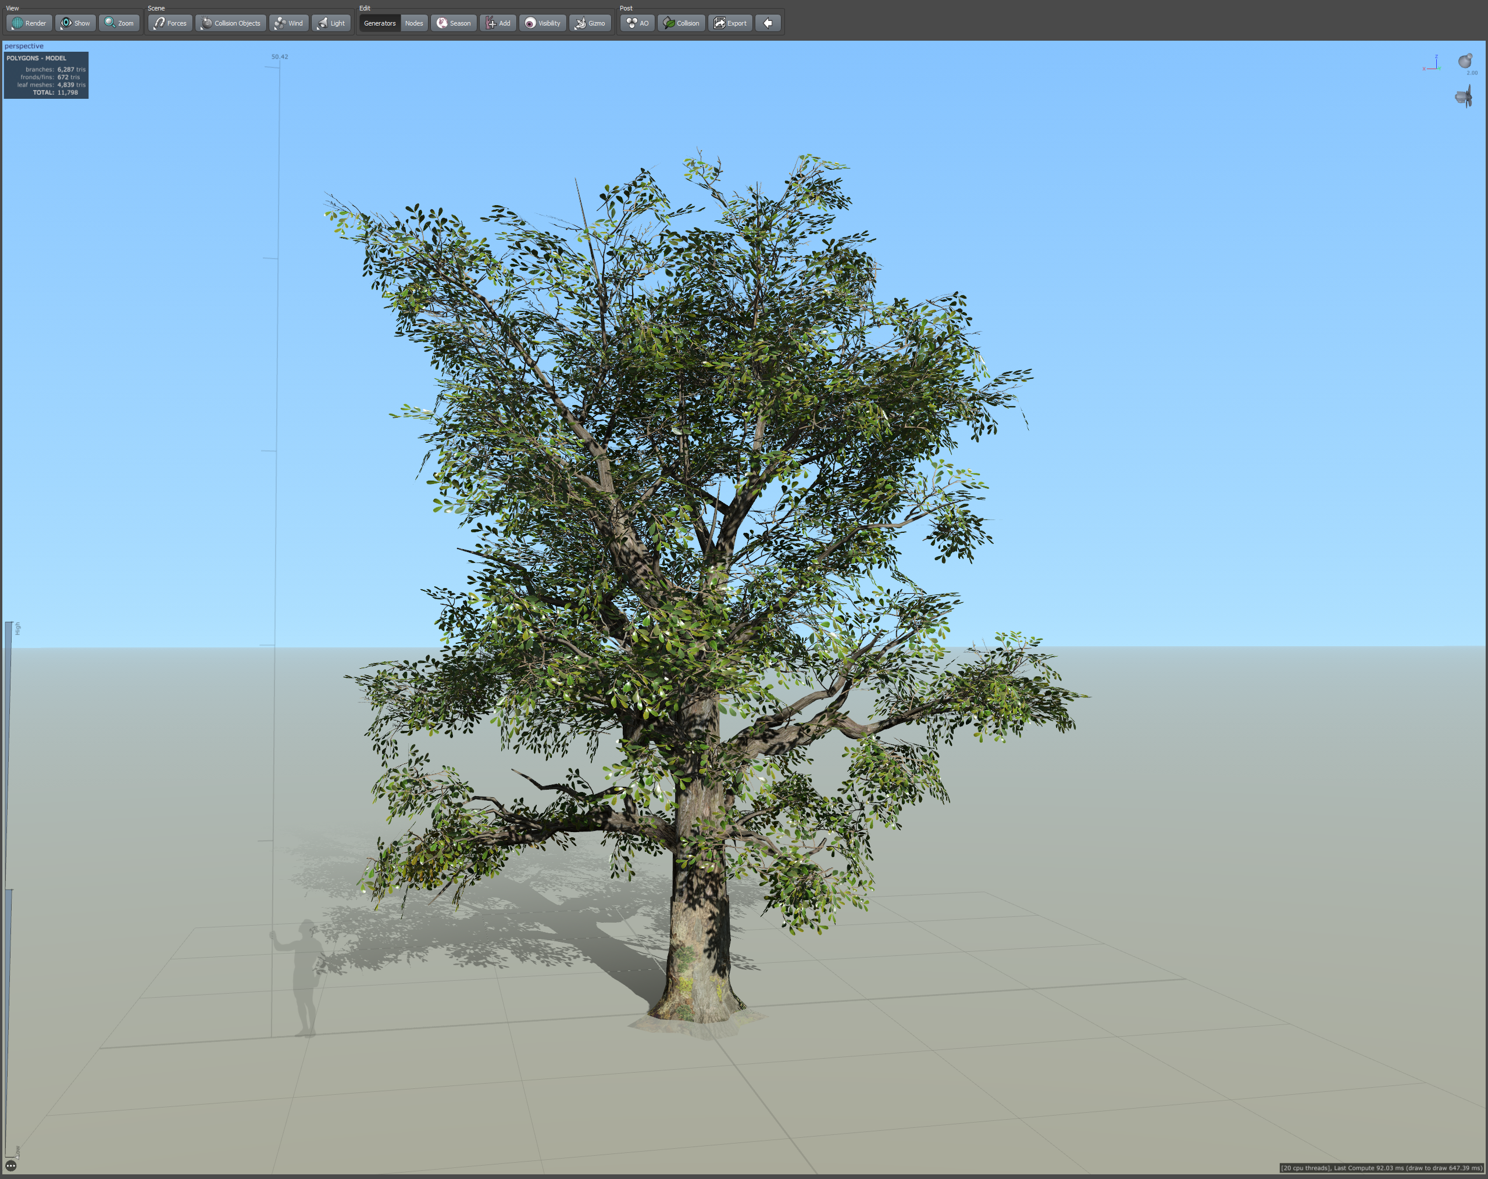Expand the Collision Objects menu
This screenshot has width=1488, height=1179.
coord(230,23)
